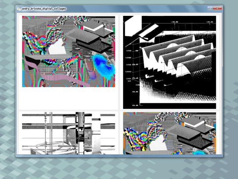Open the black and white 3D graph collage

[169, 62]
